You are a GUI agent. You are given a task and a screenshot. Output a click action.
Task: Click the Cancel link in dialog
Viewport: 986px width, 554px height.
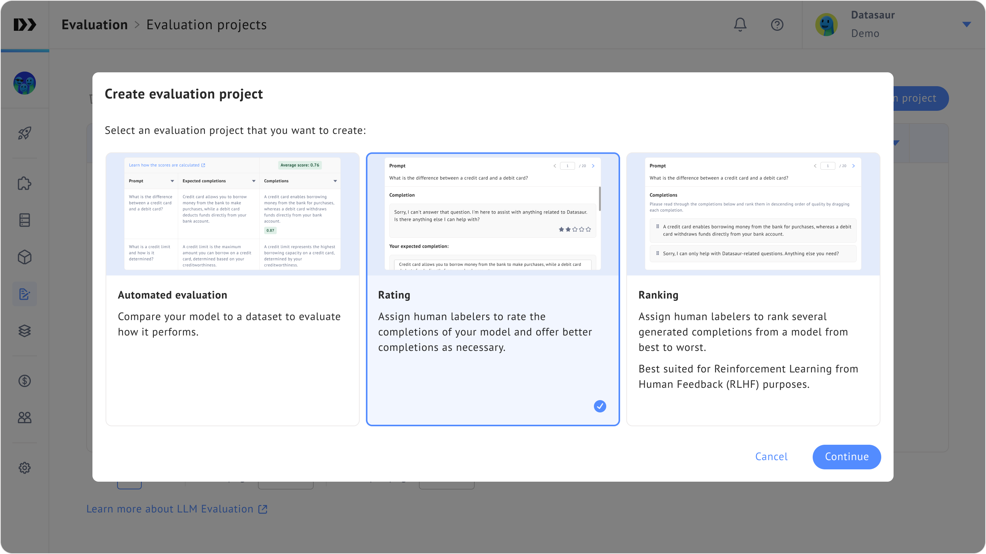[x=771, y=457]
